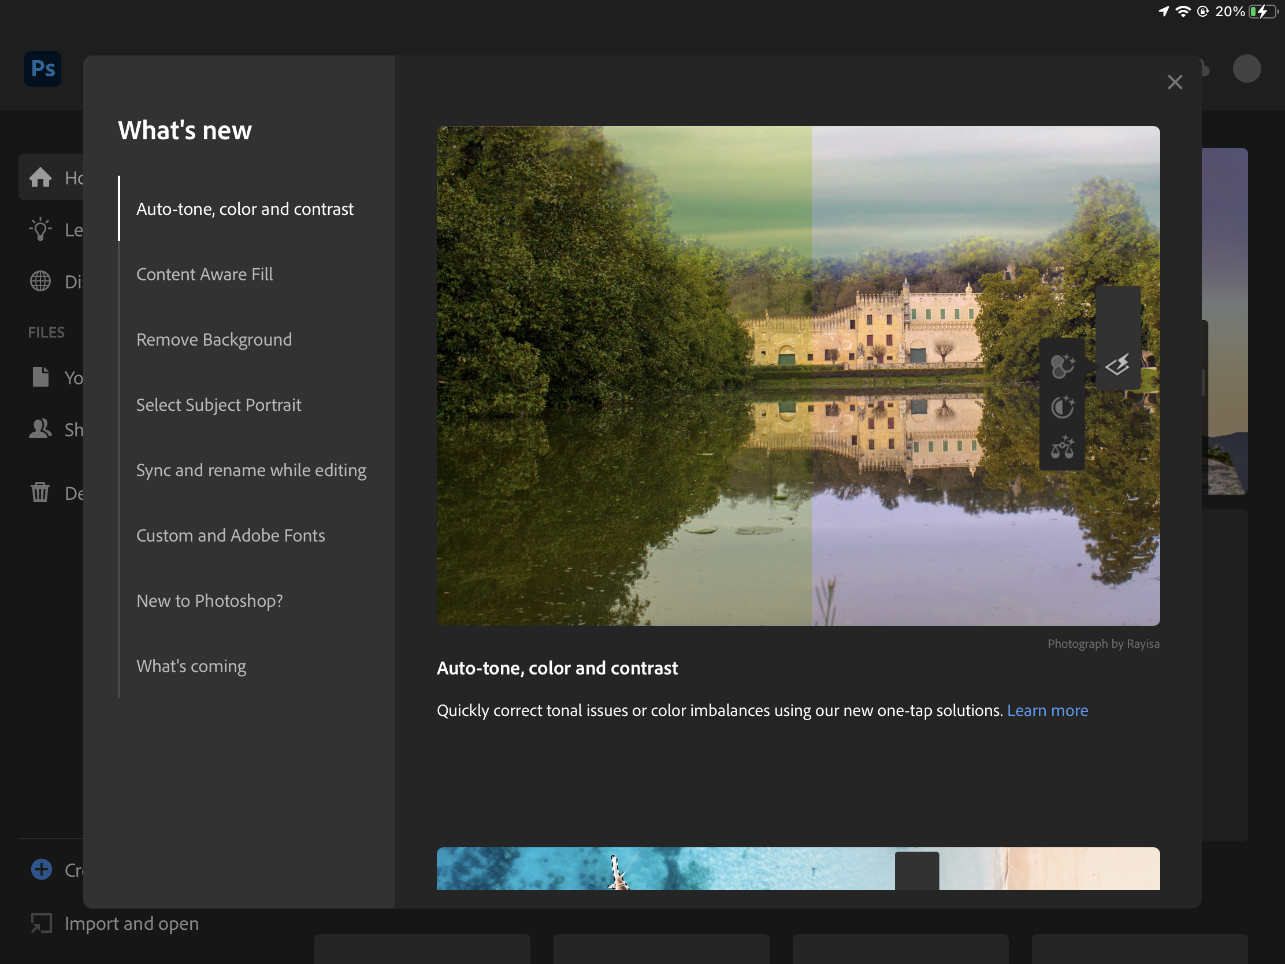Click the Learn lightbulb icon
Screen dimensions: 1285x964
40,229
